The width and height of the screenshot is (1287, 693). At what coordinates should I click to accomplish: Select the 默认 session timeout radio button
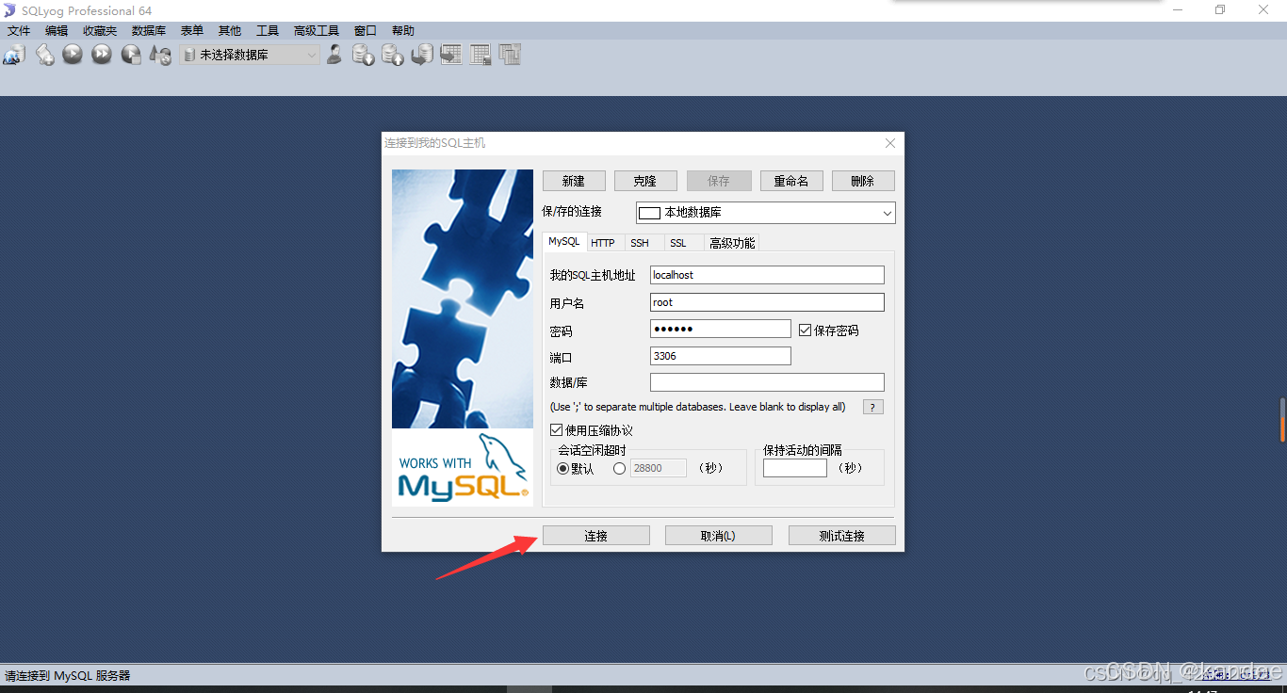pos(562,468)
